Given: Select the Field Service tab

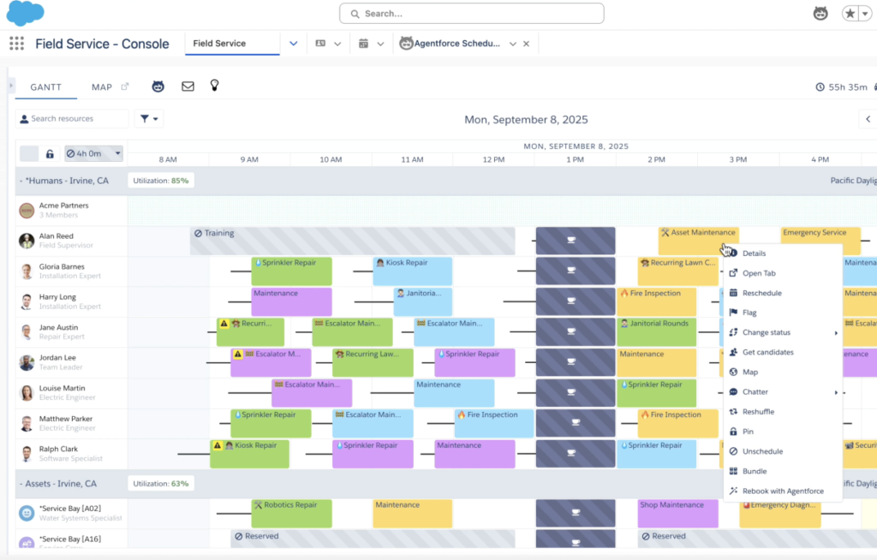Looking at the screenshot, I should point(232,44).
